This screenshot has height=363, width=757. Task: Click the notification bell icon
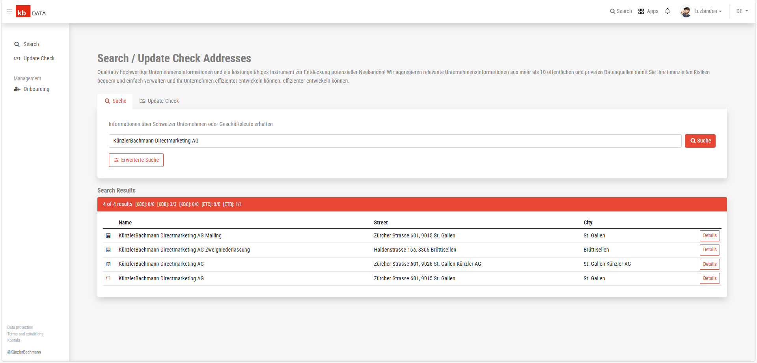click(x=668, y=11)
